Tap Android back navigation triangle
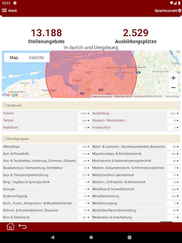Screen dimensions: 182x243 point(53,237)
